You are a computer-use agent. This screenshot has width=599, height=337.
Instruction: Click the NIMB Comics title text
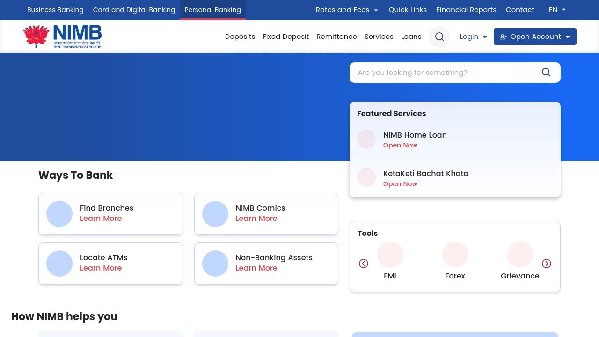pos(260,208)
